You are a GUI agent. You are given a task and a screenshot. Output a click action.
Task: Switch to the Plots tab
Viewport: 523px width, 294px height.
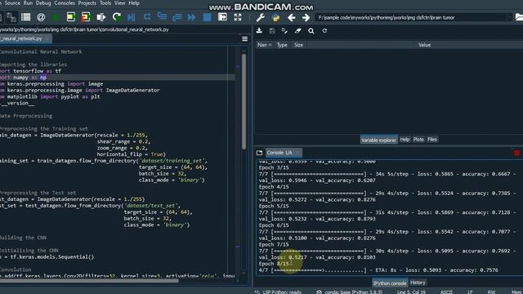tap(418, 140)
